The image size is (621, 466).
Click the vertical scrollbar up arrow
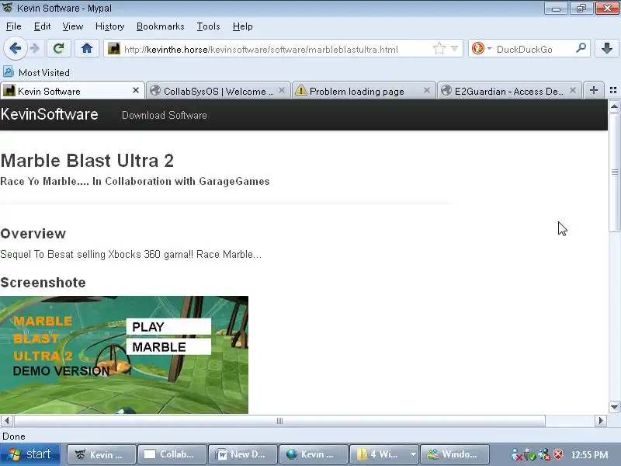point(614,106)
